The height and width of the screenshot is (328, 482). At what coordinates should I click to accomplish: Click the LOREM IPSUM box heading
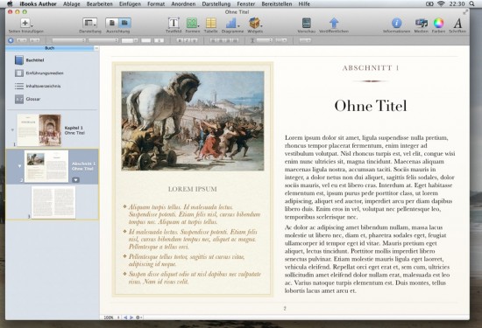[193, 189]
